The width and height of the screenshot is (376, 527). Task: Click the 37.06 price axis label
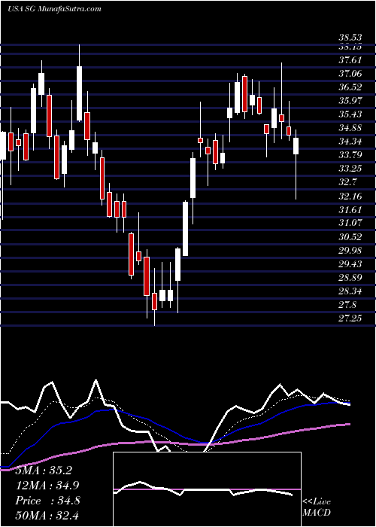click(350, 74)
